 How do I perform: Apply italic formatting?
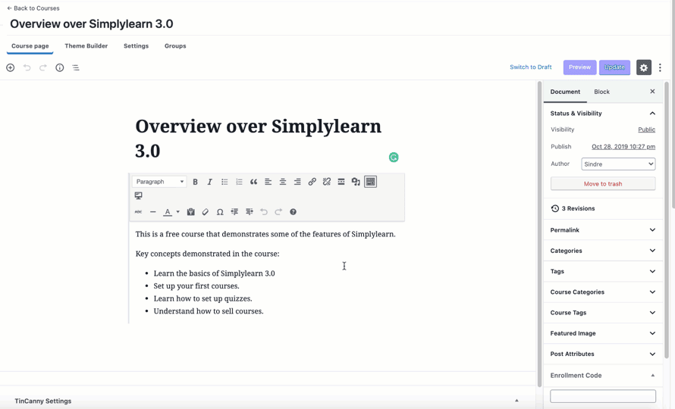(x=209, y=182)
